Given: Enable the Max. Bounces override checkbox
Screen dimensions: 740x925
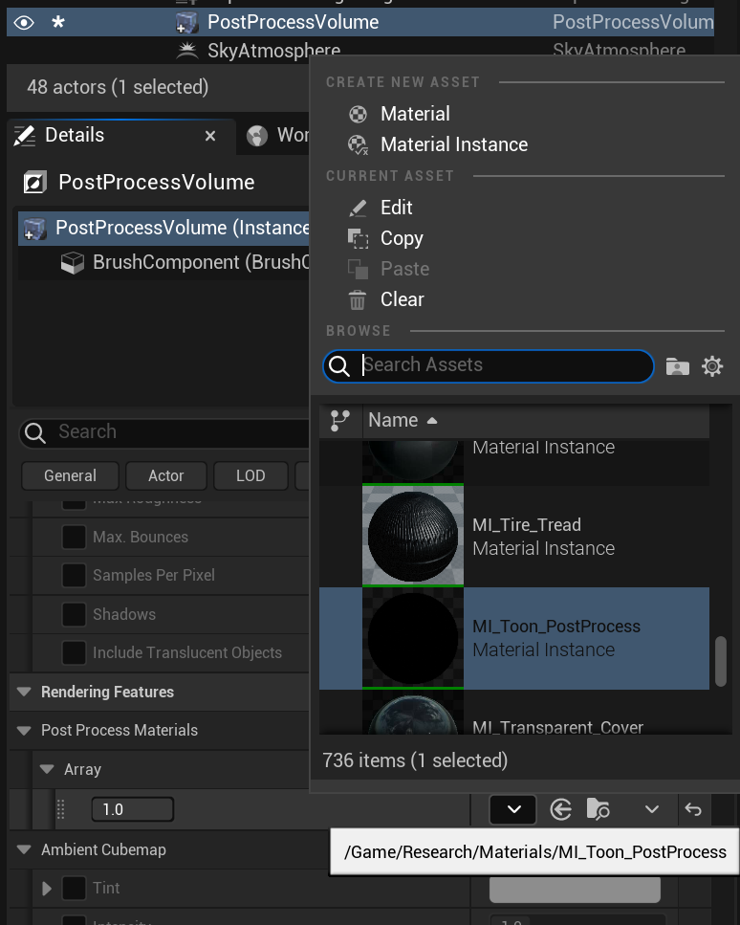Looking at the screenshot, I should 74,538.
